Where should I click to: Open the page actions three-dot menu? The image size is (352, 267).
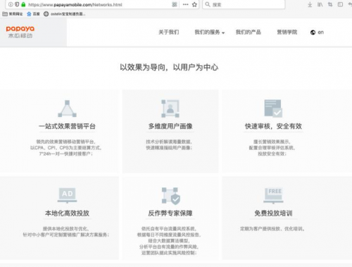[x=185, y=4]
